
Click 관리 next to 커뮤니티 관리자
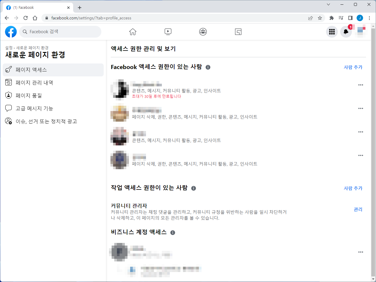(x=358, y=209)
